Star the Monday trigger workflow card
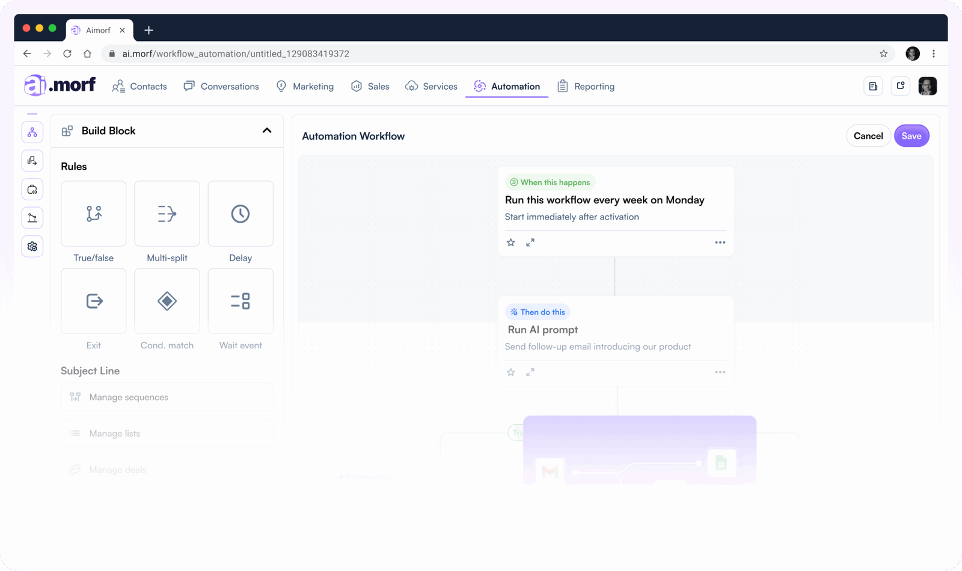The width and height of the screenshot is (962, 571). click(x=511, y=242)
